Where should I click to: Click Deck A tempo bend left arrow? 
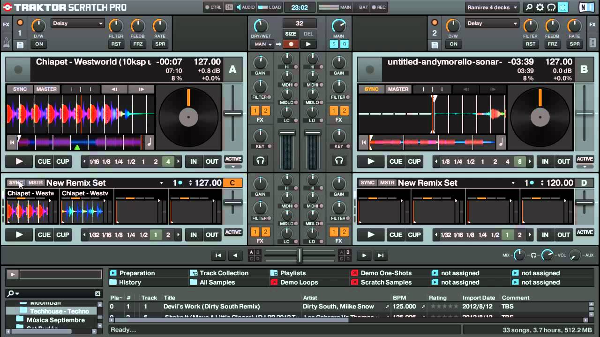click(114, 89)
